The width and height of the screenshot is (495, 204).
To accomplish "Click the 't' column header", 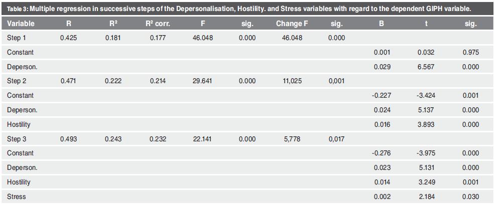I will pyautogui.click(x=426, y=24).
